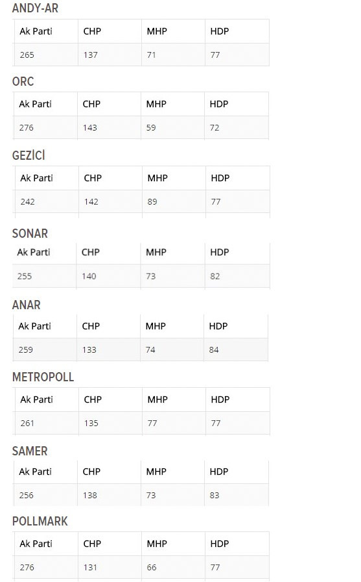Click the SAMER heading
This screenshot has height=582, width=361.
30,451
